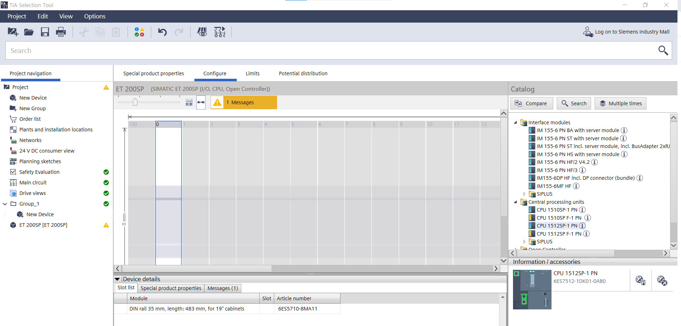Select the Slot list tab
This screenshot has width=681, height=326.
point(126,288)
